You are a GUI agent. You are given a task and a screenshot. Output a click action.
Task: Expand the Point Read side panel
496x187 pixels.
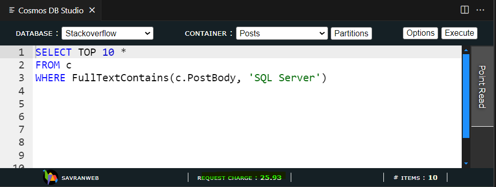pos(482,86)
